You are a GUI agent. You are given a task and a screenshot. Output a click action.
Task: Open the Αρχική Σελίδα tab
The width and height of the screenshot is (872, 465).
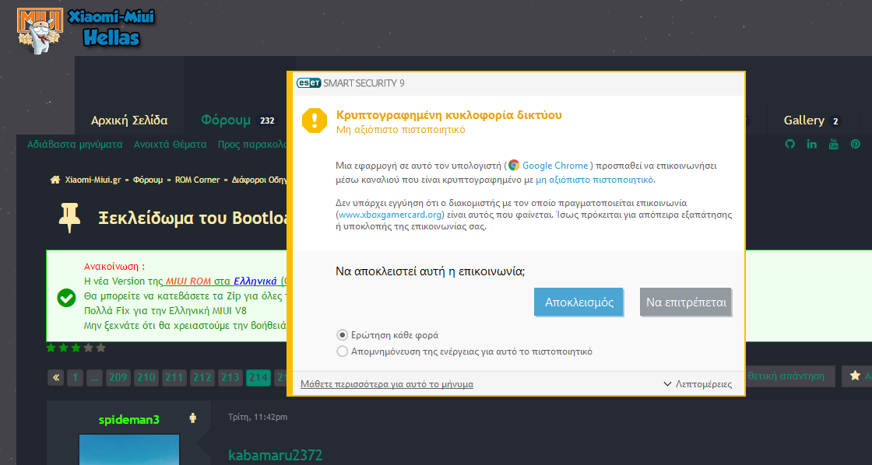tap(129, 121)
